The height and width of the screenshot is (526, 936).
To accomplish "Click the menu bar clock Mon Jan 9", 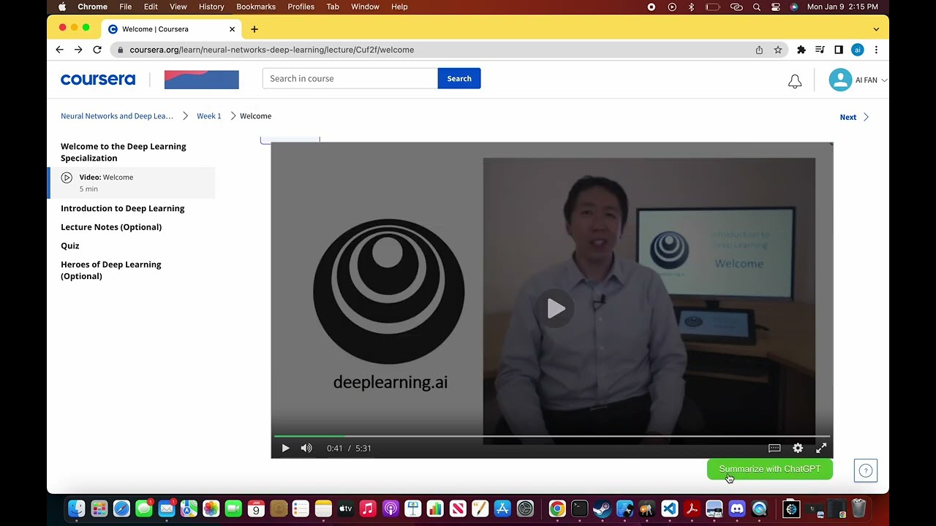I will [x=842, y=7].
